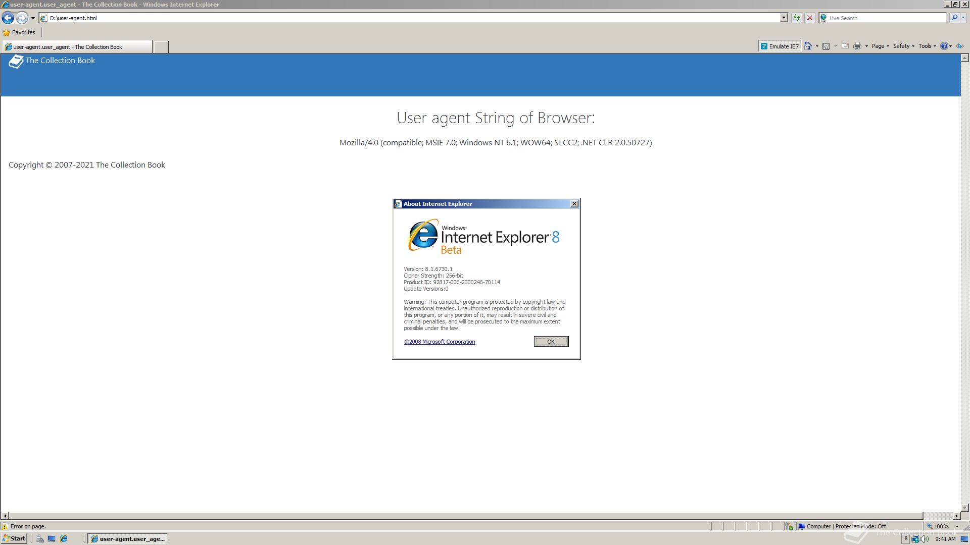This screenshot has height=545, width=970.
Task: Click the Error on page warning icon
Action: (5, 526)
